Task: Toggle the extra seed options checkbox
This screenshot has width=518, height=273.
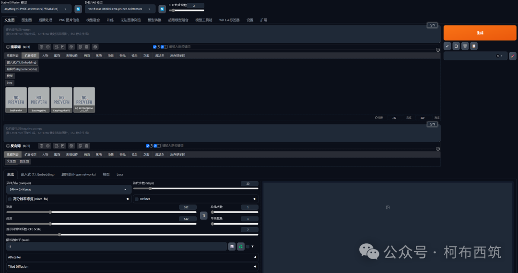Action: [x=248, y=246]
